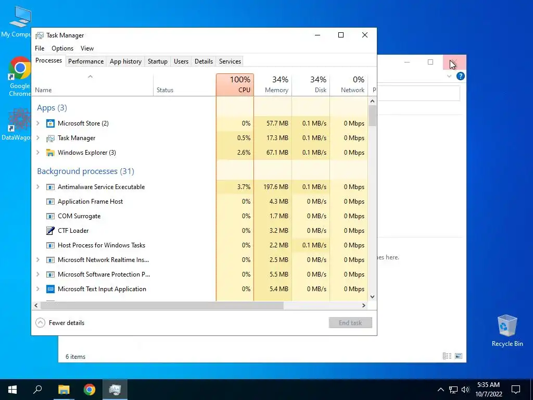Click the Microsoft Network Realtime Inspection icon
This screenshot has width=533, height=400.
point(50,260)
